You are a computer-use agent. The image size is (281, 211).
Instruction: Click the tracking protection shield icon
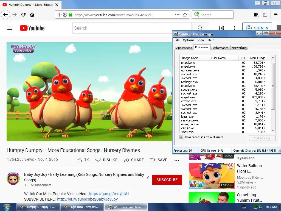pos(65,15)
